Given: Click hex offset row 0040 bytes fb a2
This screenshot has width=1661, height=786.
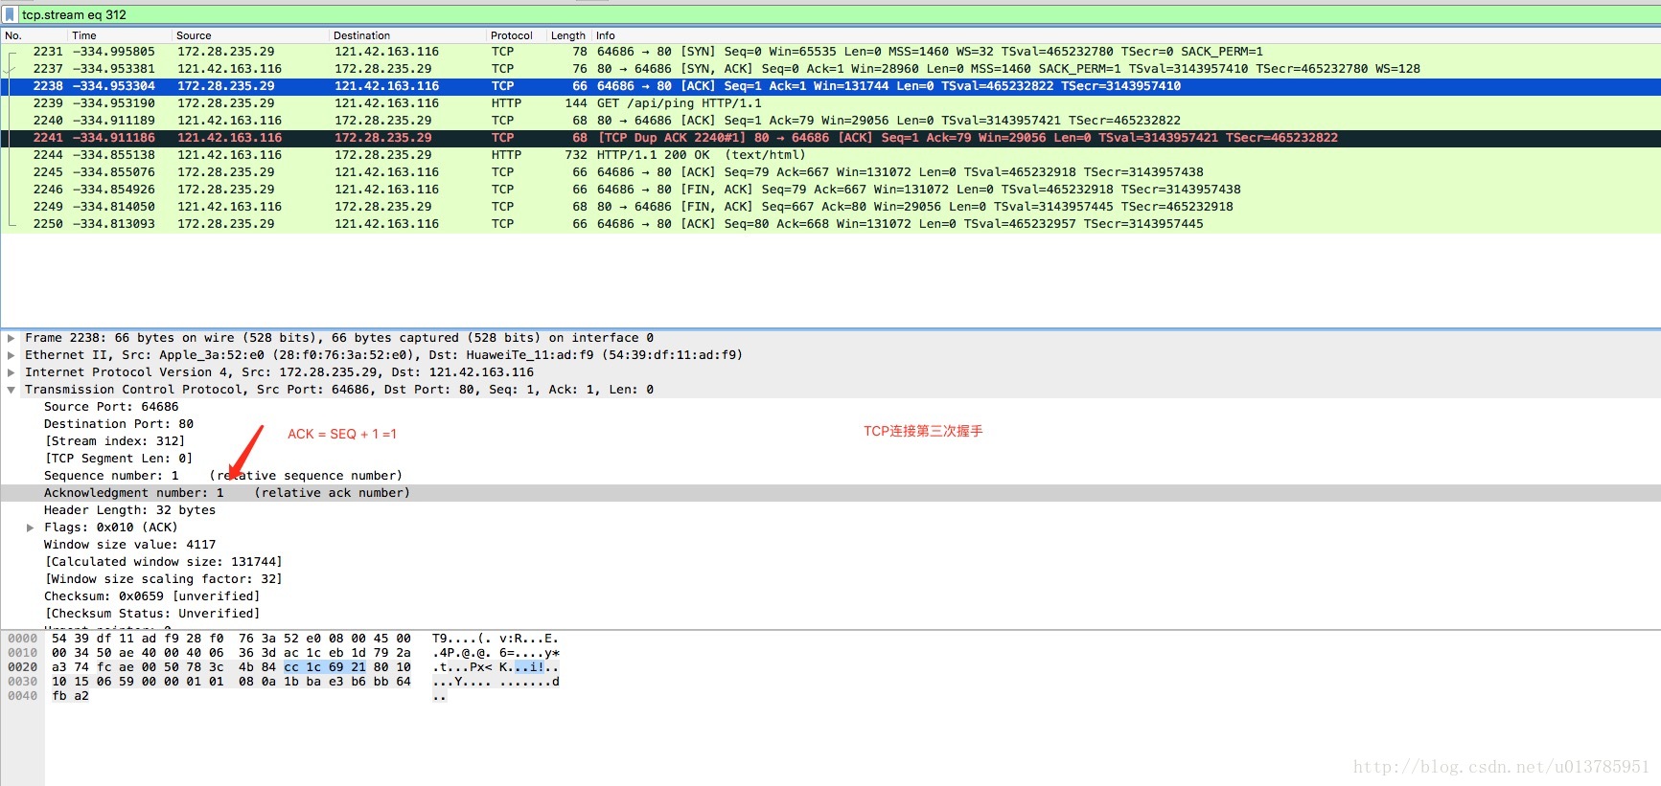Looking at the screenshot, I should click(x=70, y=696).
